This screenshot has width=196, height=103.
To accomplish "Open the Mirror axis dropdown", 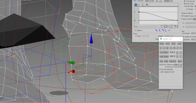I will [145, 36].
